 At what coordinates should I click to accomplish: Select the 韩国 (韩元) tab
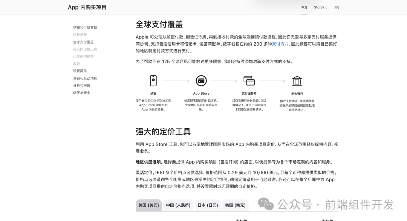(x=235, y=206)
